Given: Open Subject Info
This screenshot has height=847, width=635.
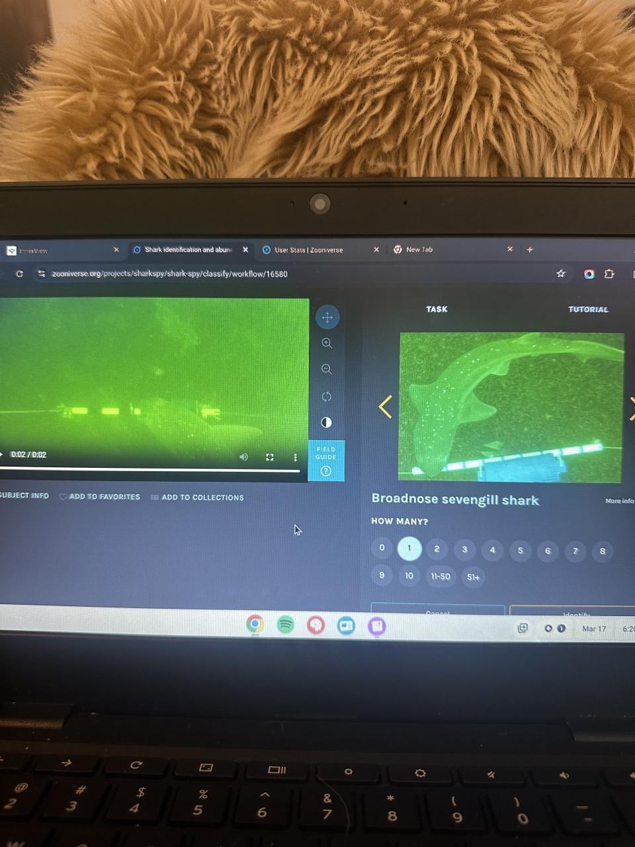Looking at the screenshot, I should coord(24,496).
